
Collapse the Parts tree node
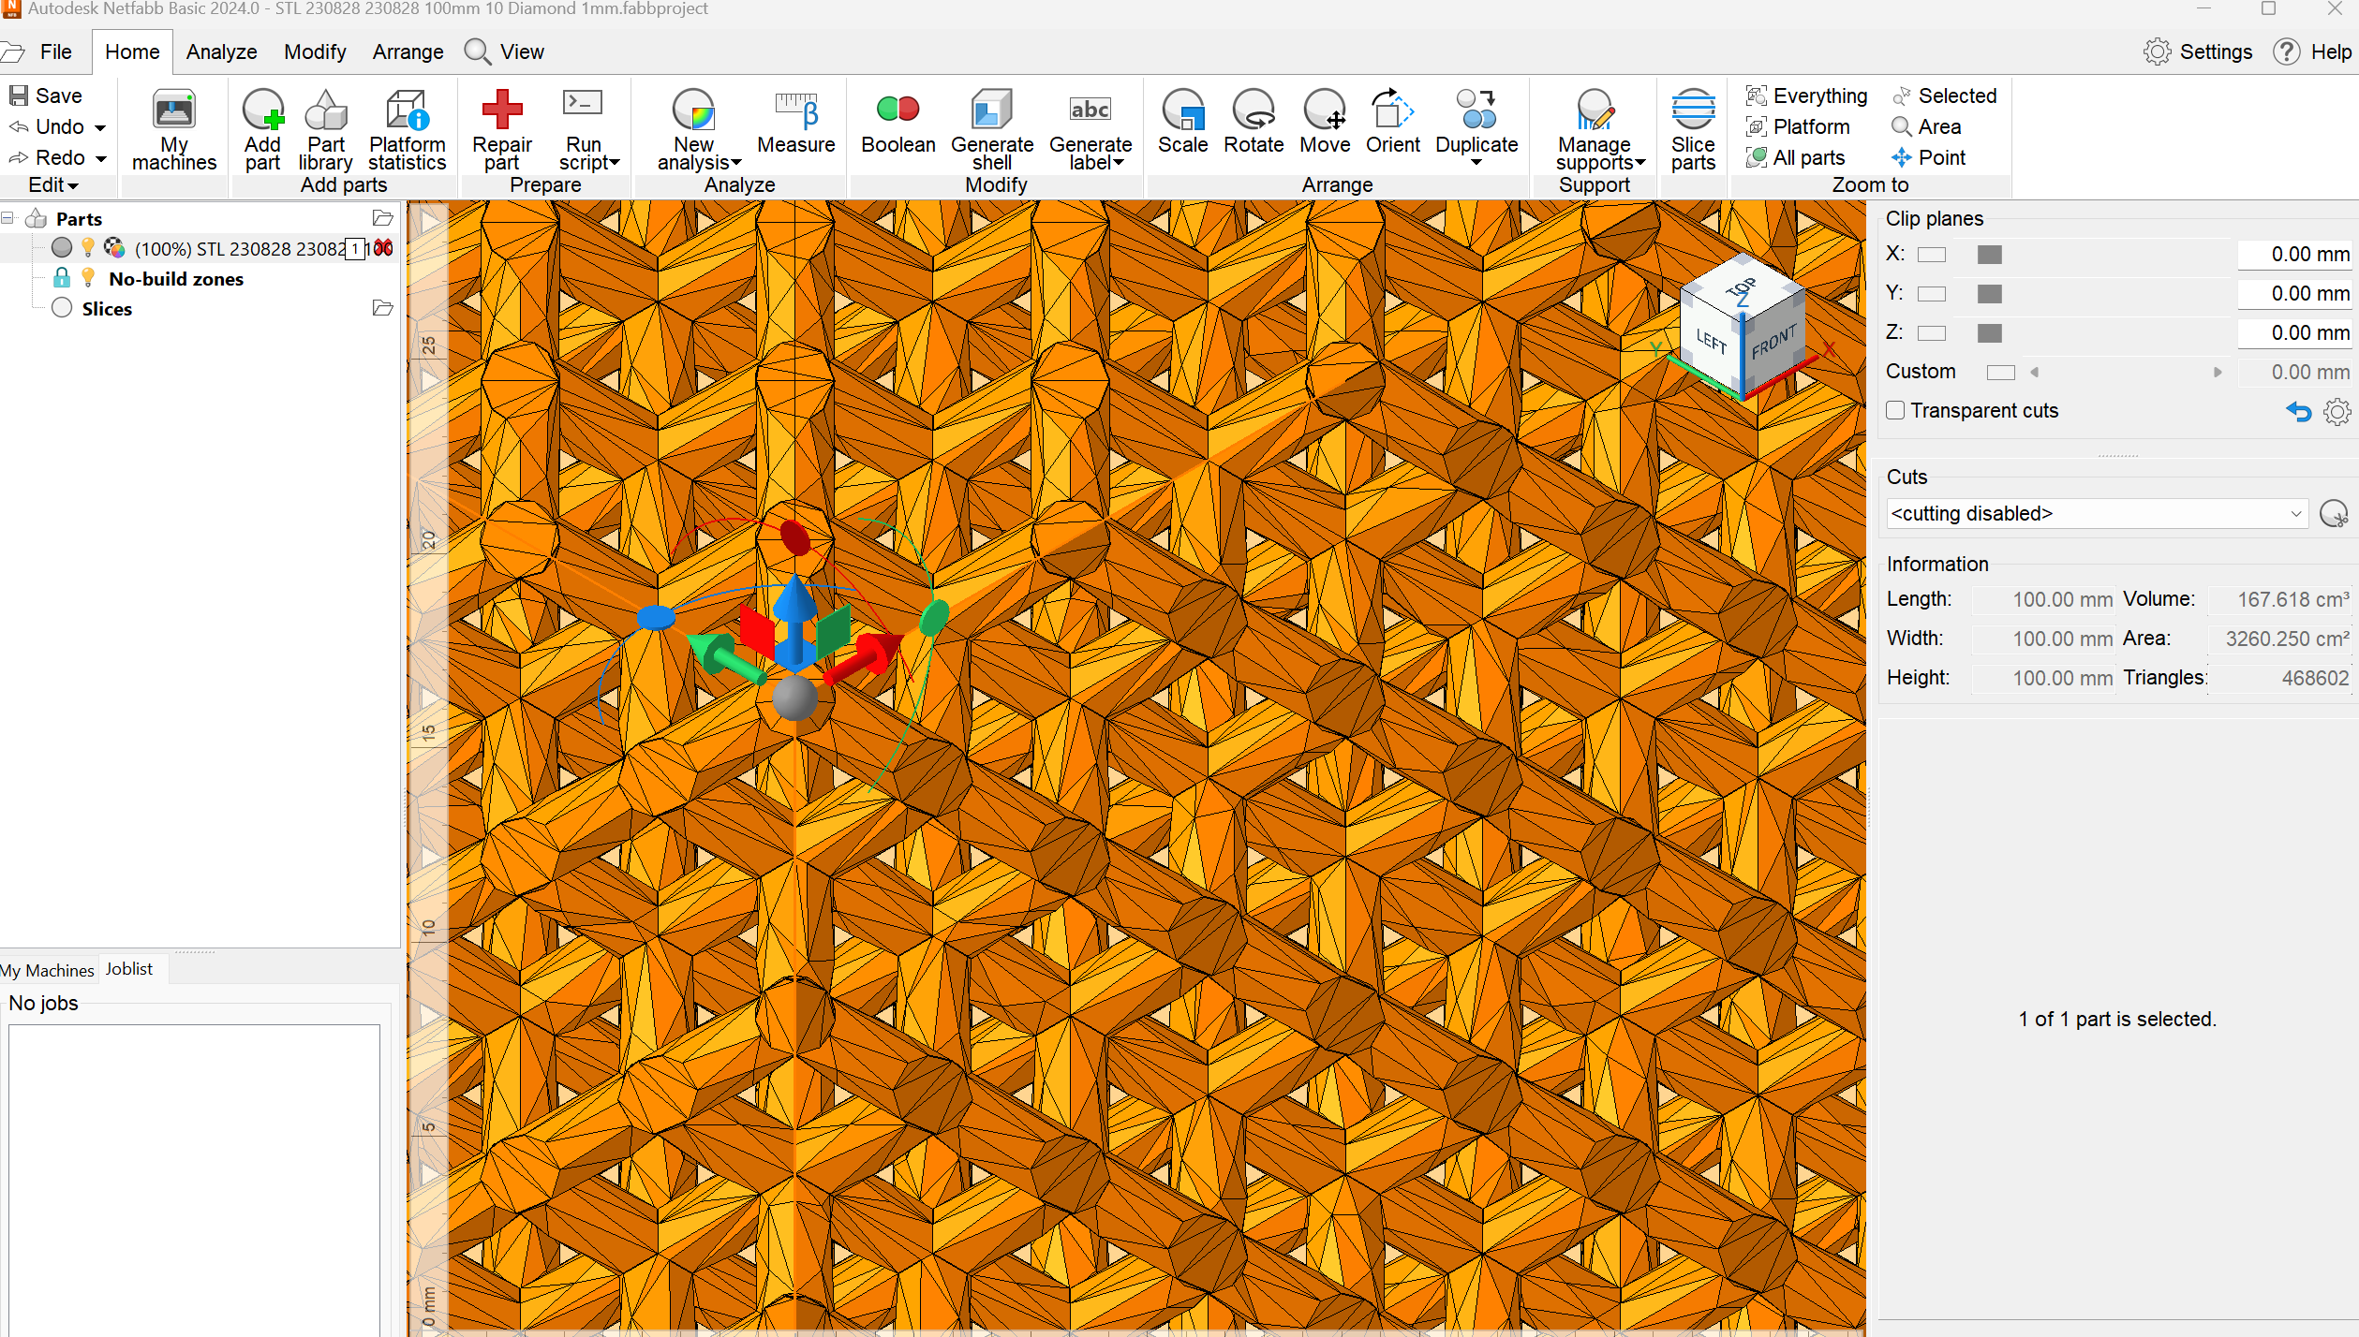click(7, 218)
